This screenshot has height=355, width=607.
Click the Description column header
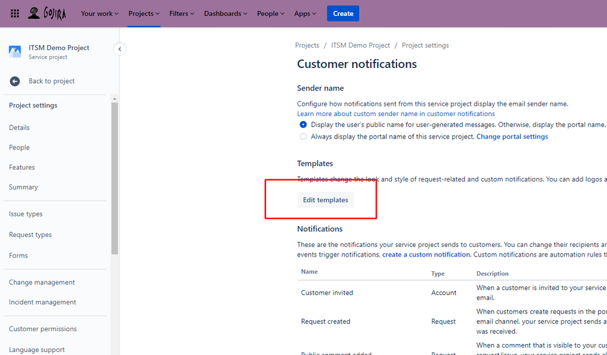point(492,274)
